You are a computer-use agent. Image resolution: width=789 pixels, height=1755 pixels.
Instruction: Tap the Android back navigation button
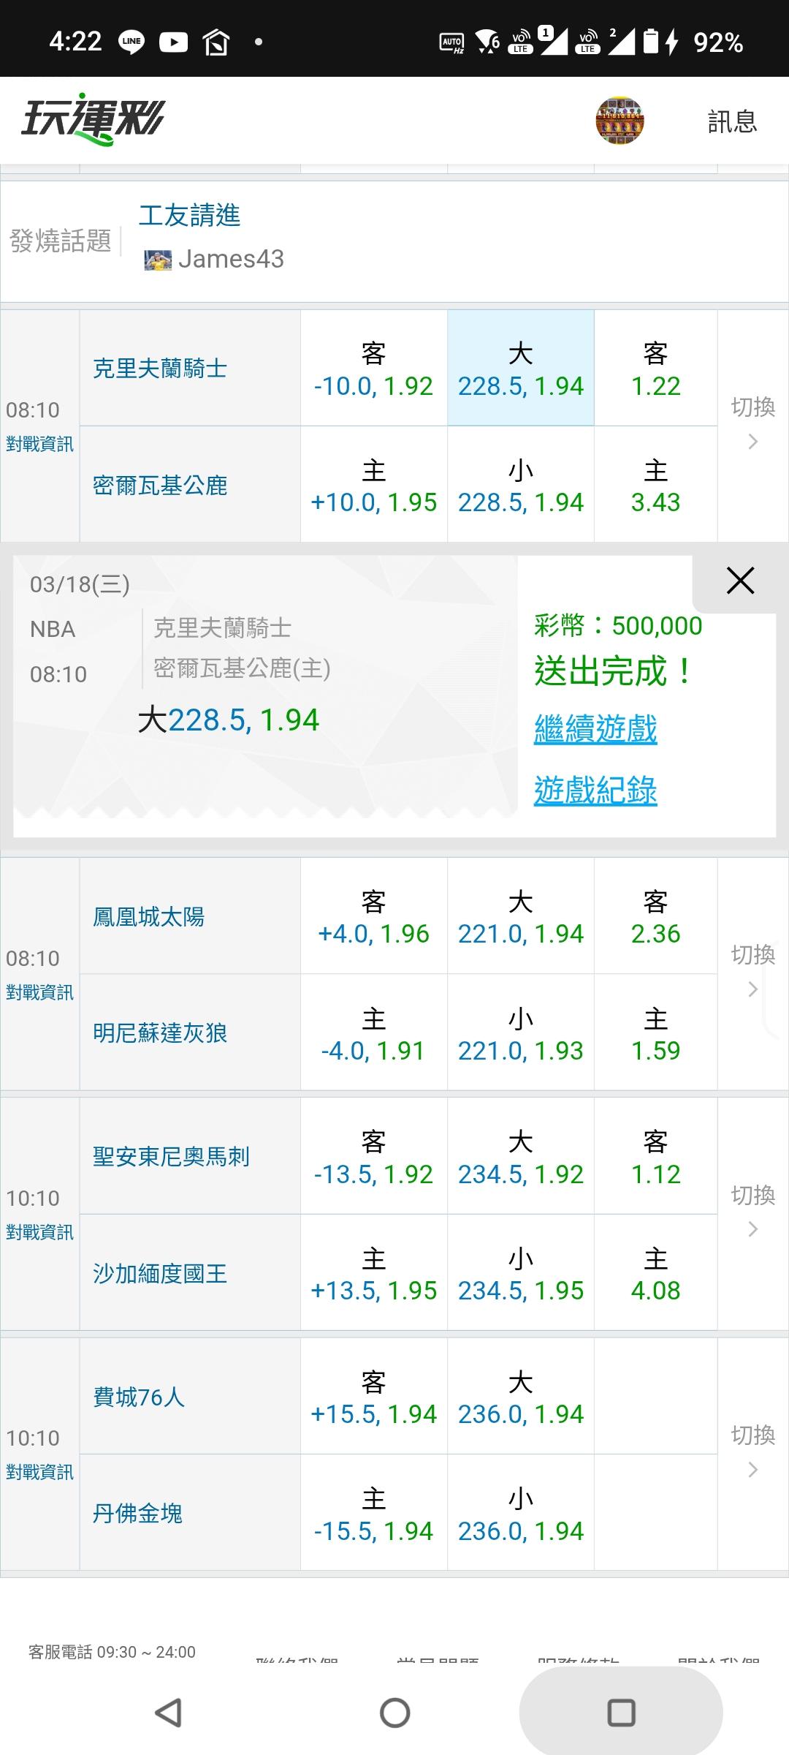169,1713
